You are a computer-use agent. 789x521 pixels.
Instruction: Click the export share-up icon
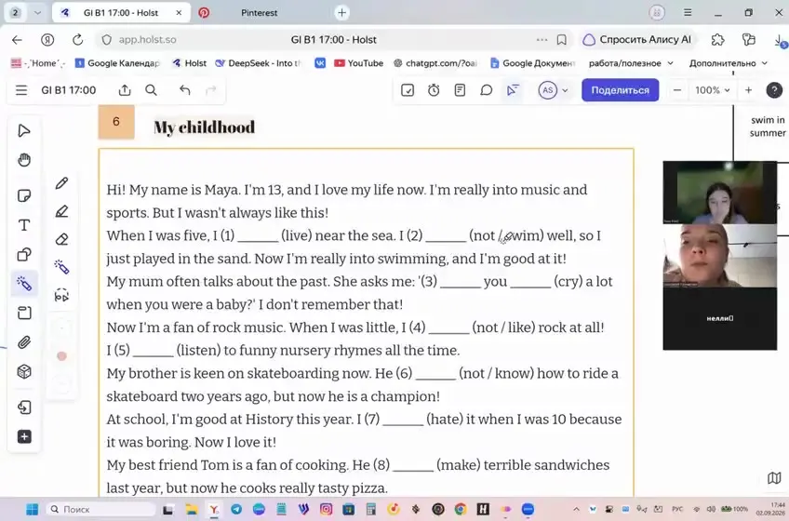[x=125, y=90]
